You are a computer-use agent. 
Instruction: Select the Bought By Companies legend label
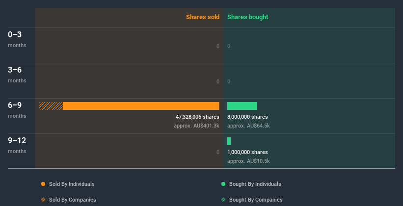pos(256,200)
